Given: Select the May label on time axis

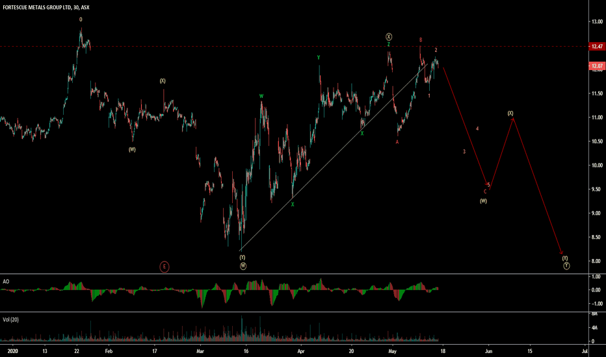Looking at the screenshot, I should point(393,351).
